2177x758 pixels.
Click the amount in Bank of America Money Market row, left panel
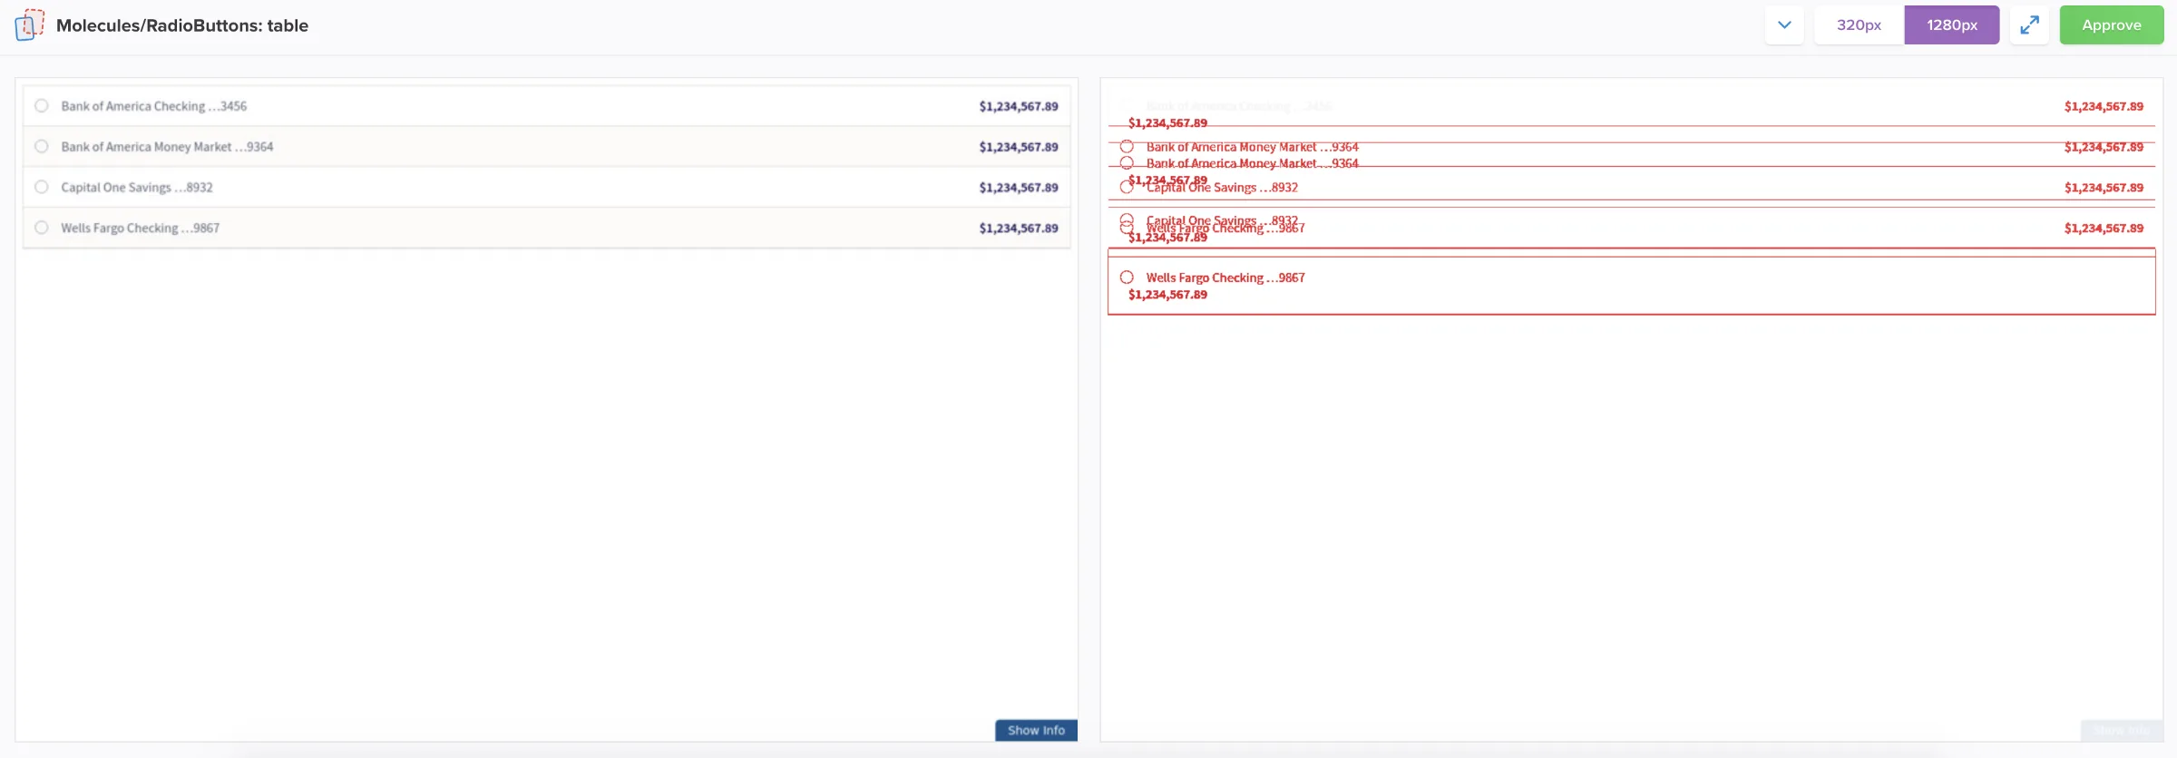pos(1019,147)
